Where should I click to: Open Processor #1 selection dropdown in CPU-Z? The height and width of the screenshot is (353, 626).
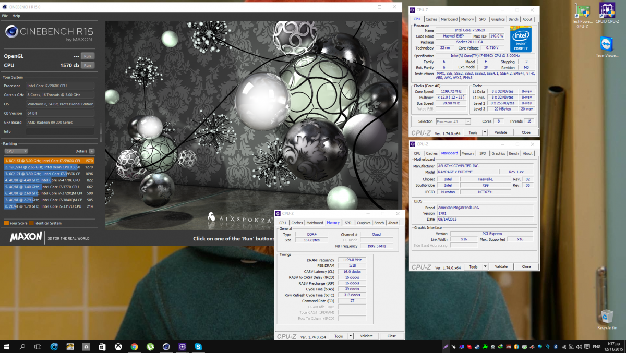(453, 121)
